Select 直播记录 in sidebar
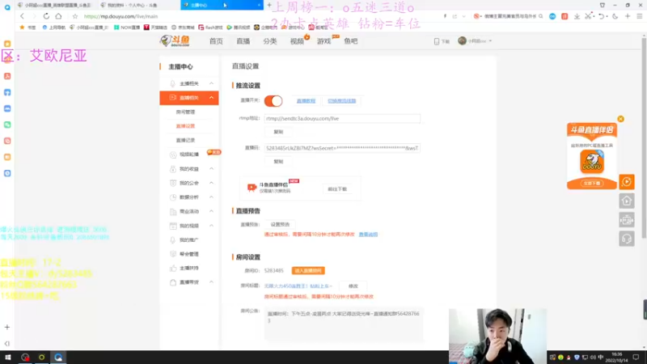The height and width of the screenshot is (364, 647). 185,140
